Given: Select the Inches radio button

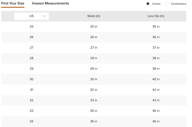Looking at the screenshot, I should (148, 4).
